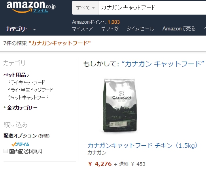Click the Prime badge under 配送オプション
The height and width of the screenshot is (169, 206).
click(21, 144)
